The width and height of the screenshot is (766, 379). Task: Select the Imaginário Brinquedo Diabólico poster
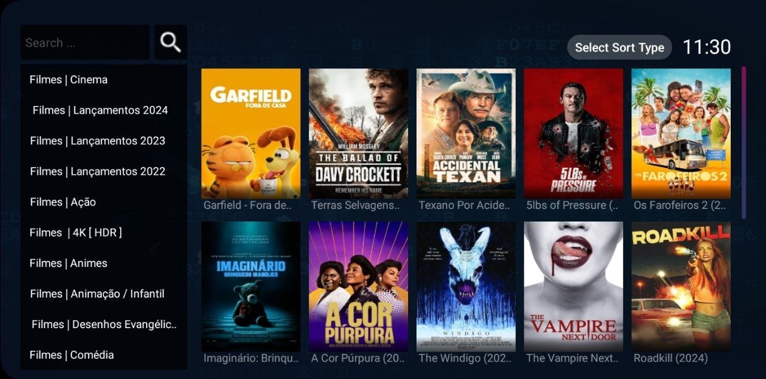coord(251,287)
